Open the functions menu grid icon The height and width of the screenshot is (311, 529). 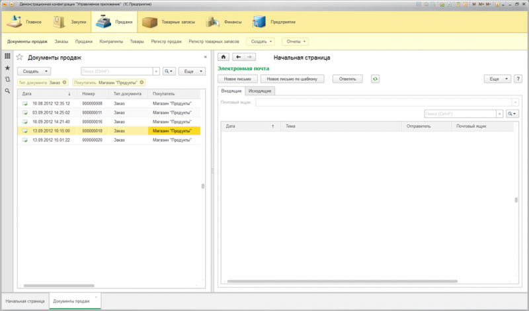coord(7,56)
